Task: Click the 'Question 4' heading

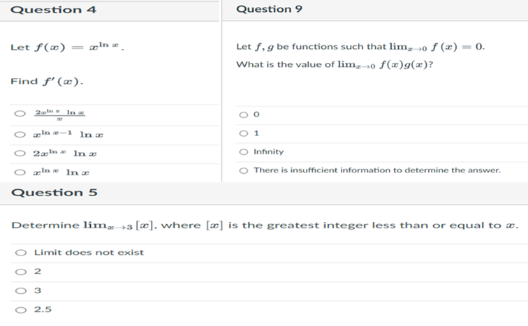Action: [x=54, y=10]
